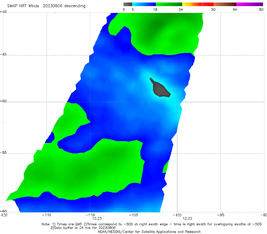Viewport: 267px width, 234px height.
Task: Click the '80' label under the color bar
Action: tap(261, 10)
